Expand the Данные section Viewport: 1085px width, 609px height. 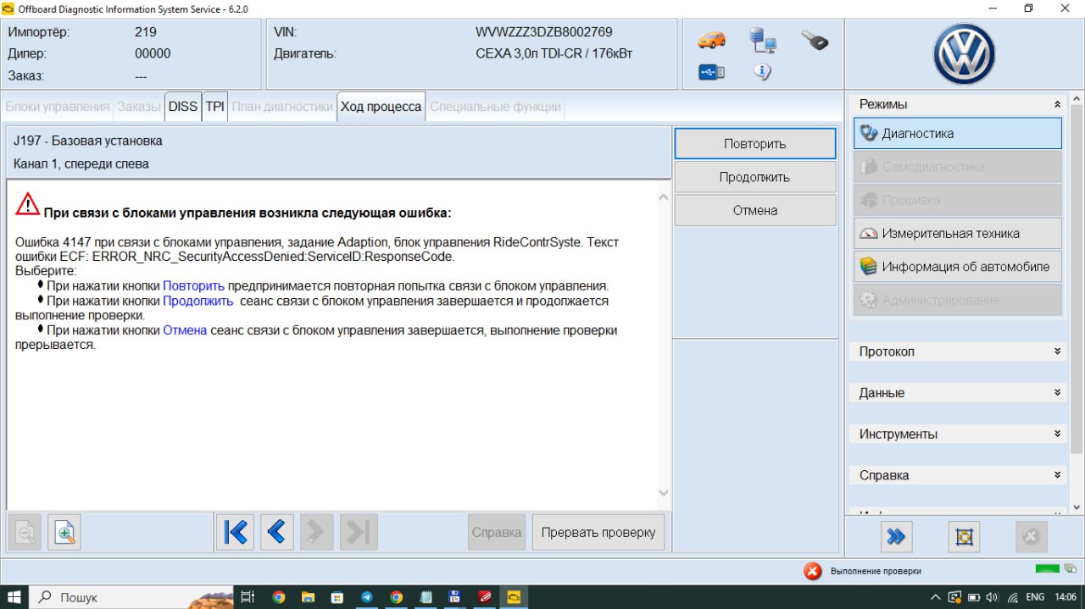[1057, 392]
